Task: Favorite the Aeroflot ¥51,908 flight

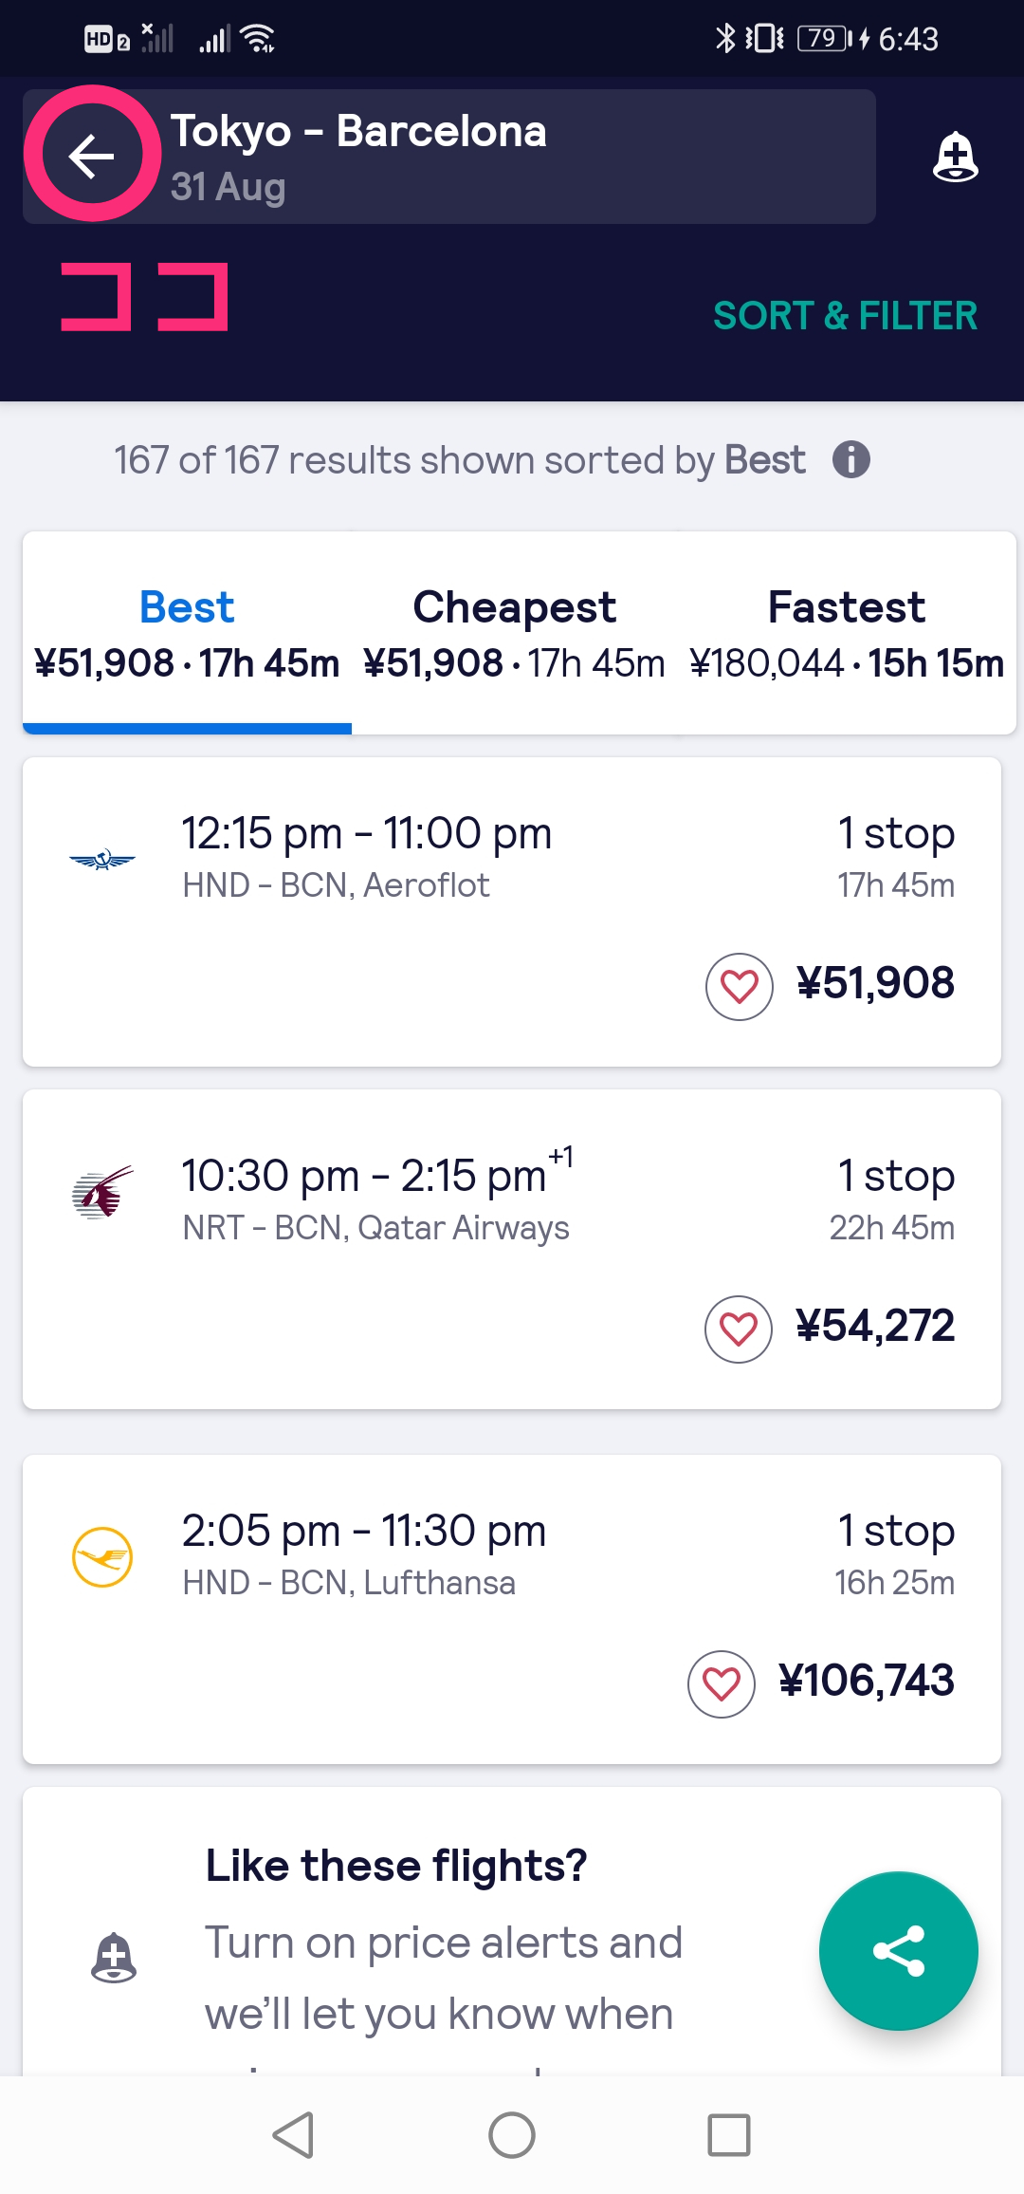Action: [740, 986]
